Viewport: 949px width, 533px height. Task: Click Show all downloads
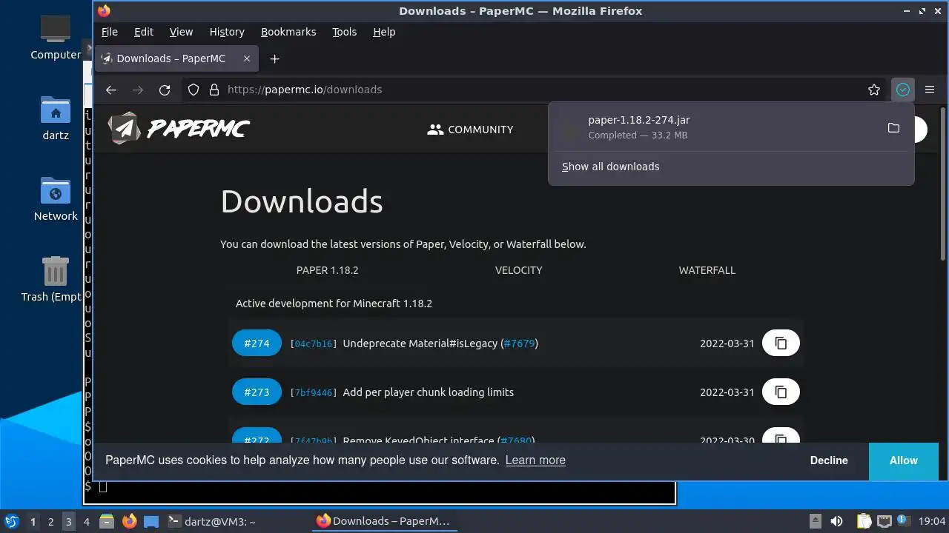pos(610,167)
